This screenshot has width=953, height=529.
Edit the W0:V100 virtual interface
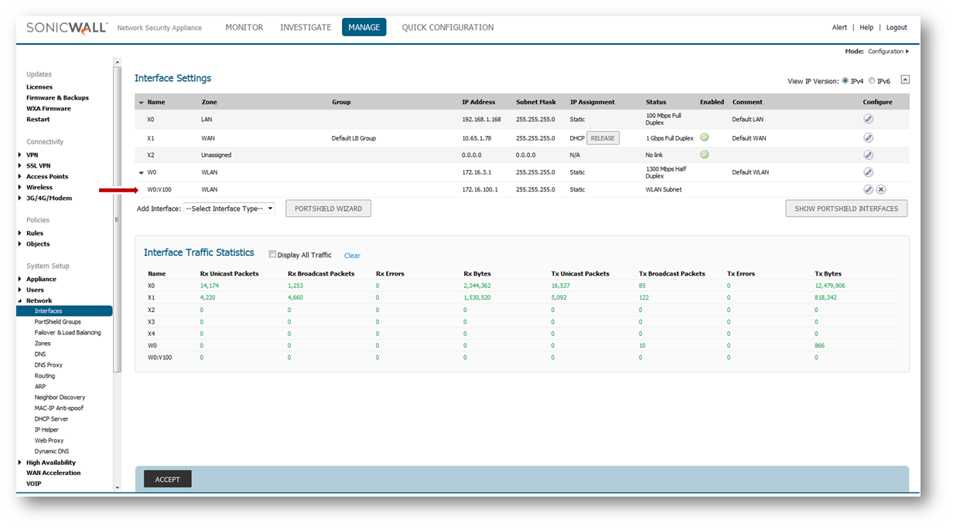click(868, 189)
